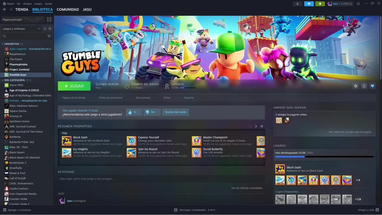Open Punto de encuentro link

click(x=110, y=98)
